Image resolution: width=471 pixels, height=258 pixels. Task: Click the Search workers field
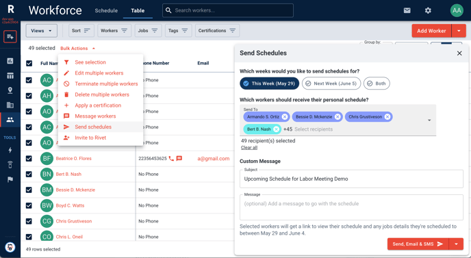tap(228, 10)
